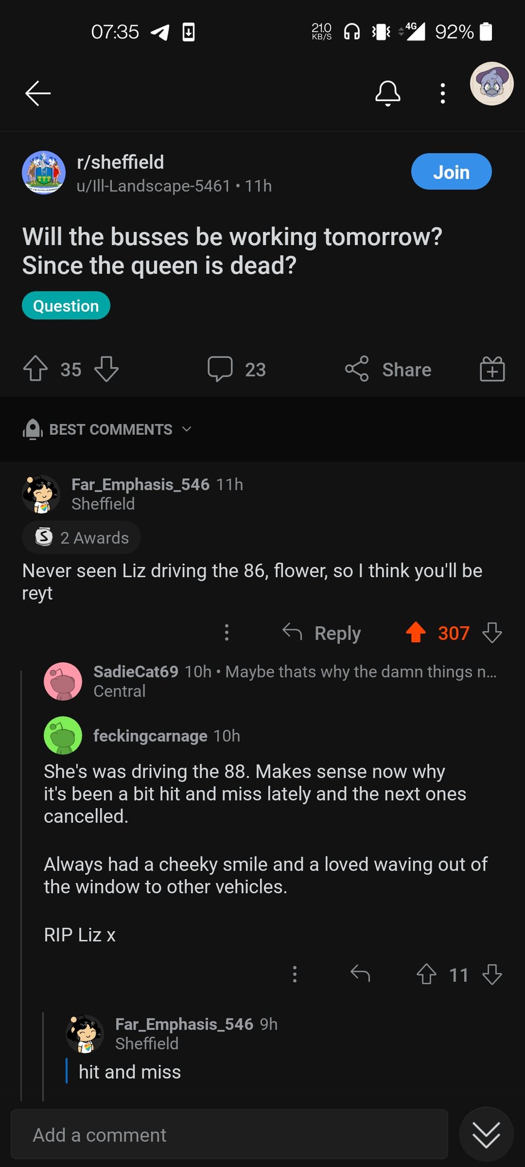This screenshot has width=525, height=1167.
Task: Toggle upvote on Far_Emphasis_546's top comment
Action: 416,632
